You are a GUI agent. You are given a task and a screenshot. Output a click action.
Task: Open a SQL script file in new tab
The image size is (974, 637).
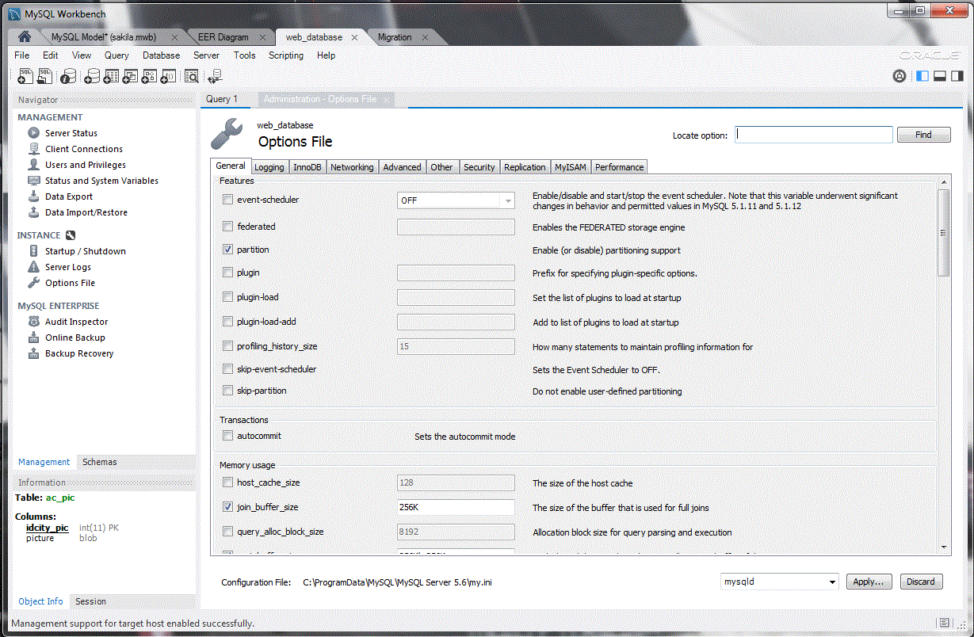pyautogui.click(x=44, y=75)
